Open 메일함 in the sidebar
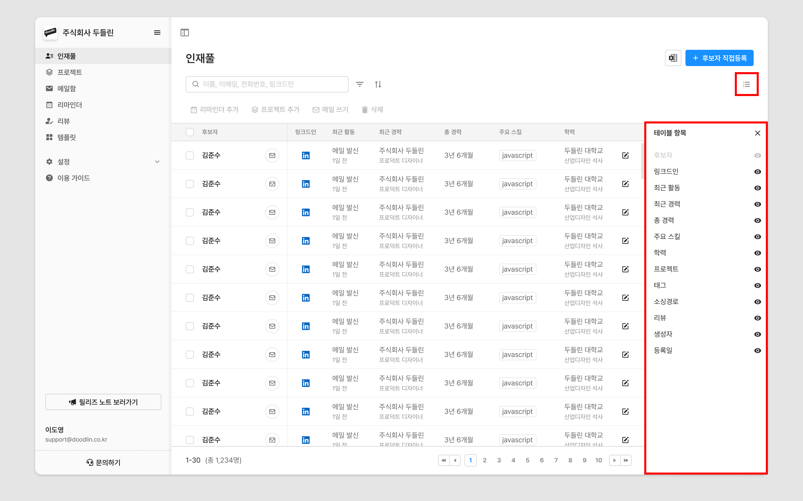Image resolution: width=803 pixels, height=501 pixels. pyautogui.click(x=67, y=88)
